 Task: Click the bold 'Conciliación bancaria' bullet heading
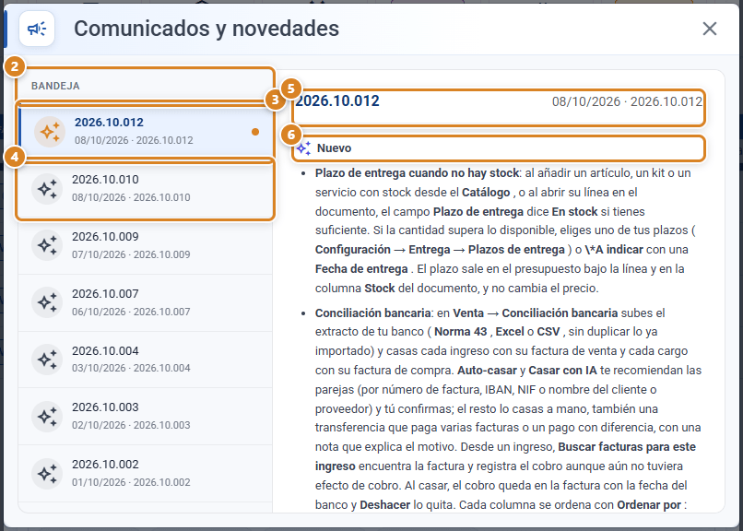click(373, 313)
